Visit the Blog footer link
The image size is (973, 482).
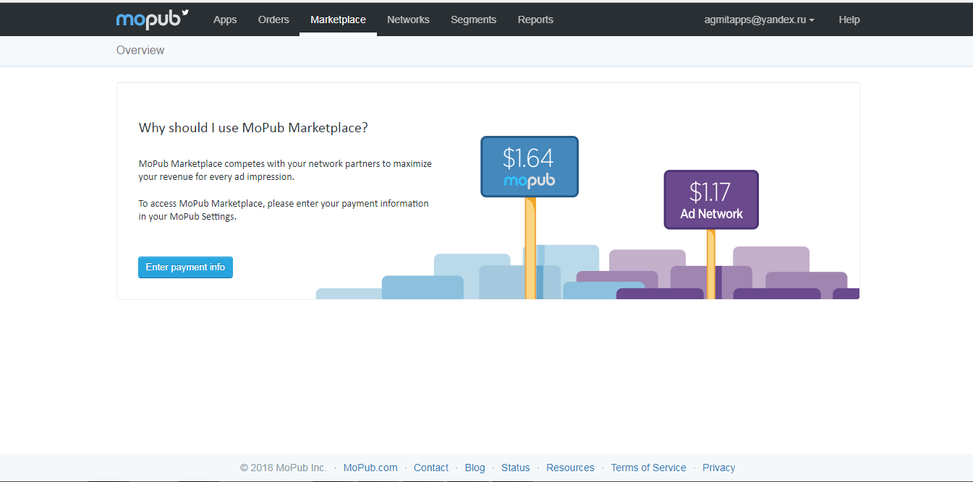pos(475,468)
